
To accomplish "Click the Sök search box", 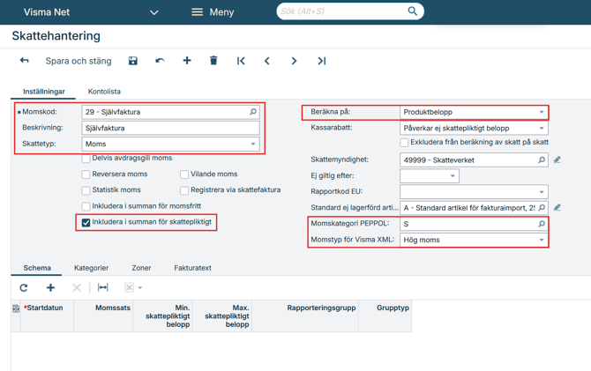I will (342, 11).
